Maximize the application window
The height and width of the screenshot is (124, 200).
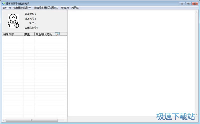coord(188,3)
